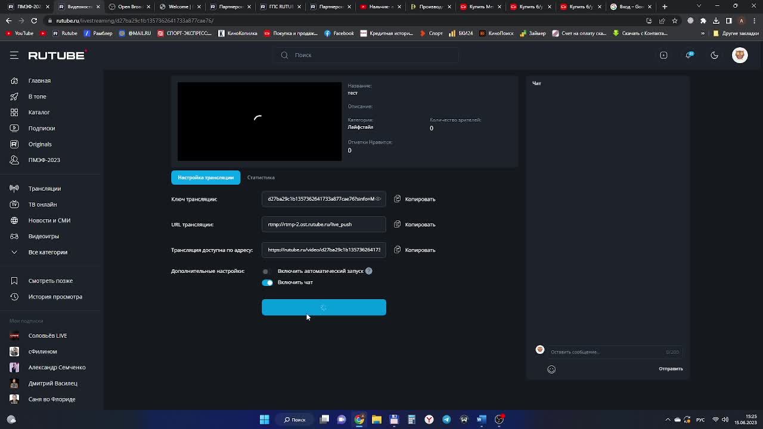The height and width of the screenshot is (429, 763).
Task: Expand the system tray hidden icons
Action: [x=668, y=419]
